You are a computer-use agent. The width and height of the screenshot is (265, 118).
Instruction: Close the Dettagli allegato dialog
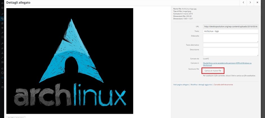coord(257,3)
